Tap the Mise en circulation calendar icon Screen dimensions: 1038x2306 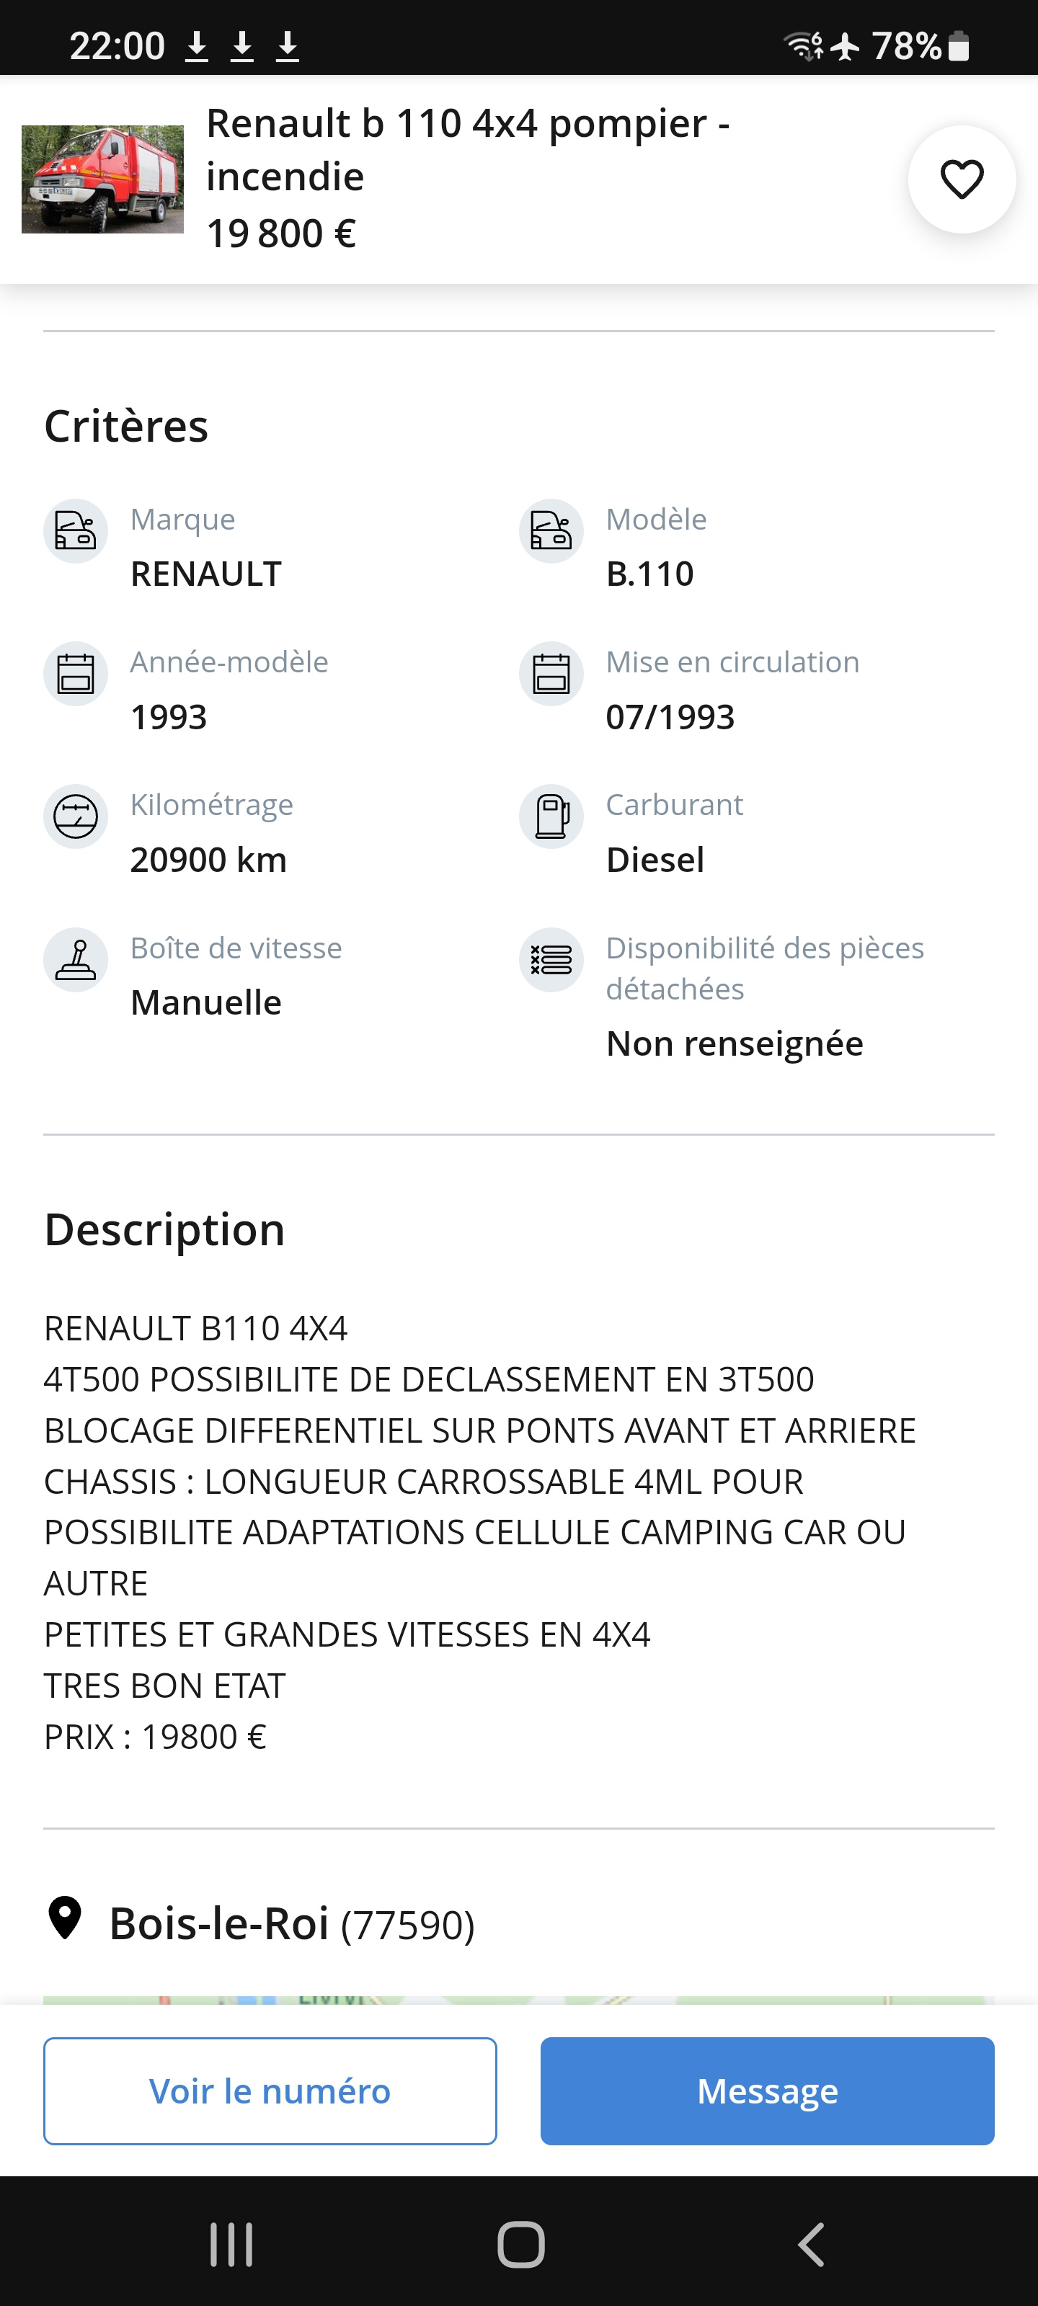551,674
